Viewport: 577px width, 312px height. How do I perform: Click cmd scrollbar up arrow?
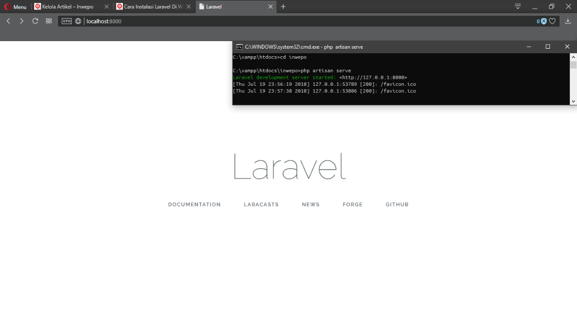pos(573,57)
